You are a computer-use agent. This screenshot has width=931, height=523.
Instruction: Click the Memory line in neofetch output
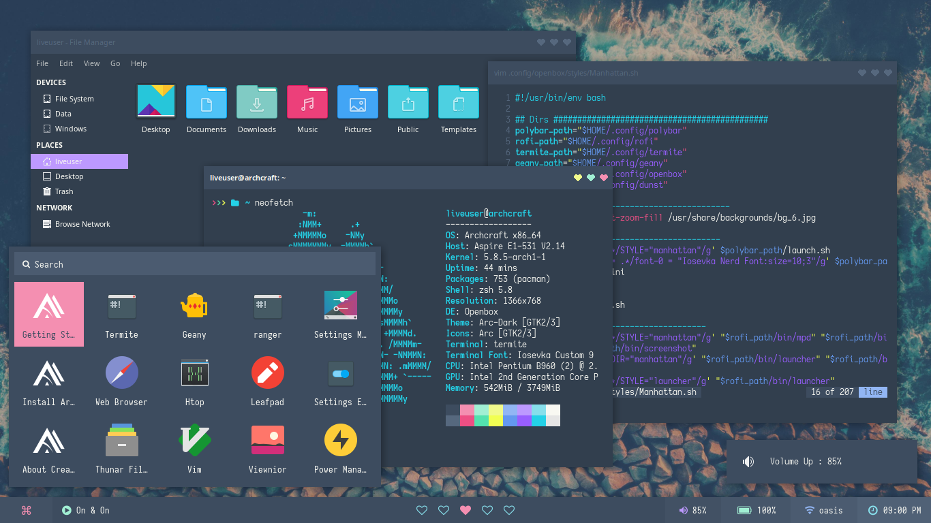coord(503,388)
